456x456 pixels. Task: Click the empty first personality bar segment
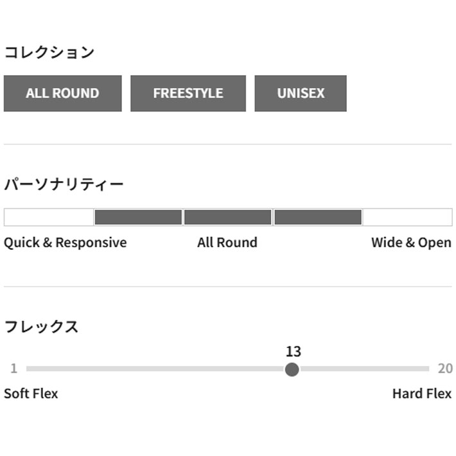coord(49,217)
